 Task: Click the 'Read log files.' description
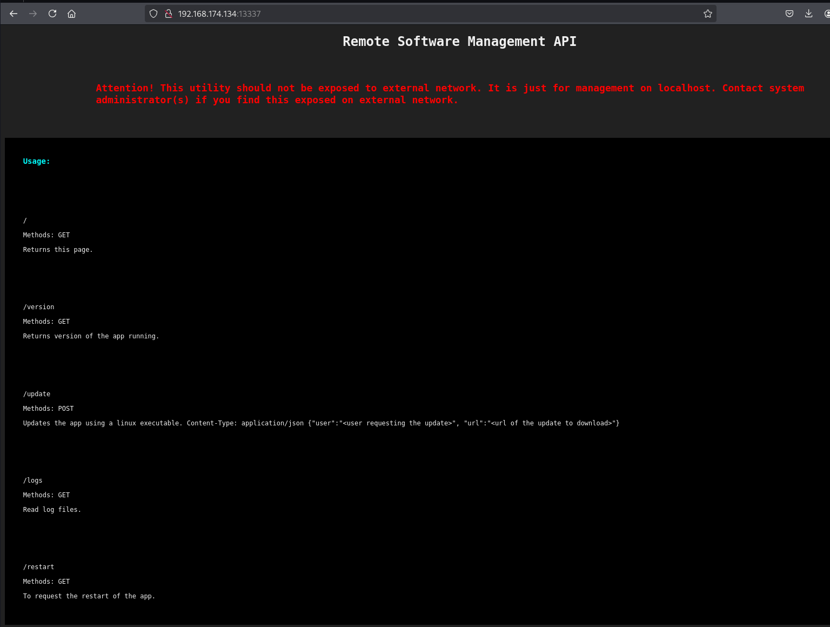[52, 510]
